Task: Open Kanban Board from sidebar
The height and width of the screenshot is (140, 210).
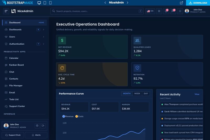Action: pos(24,65)
